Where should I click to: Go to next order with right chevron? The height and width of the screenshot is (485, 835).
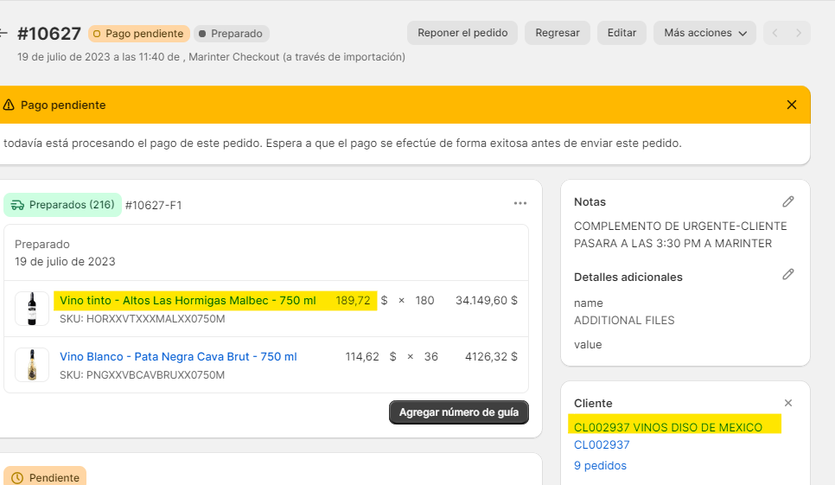[x=799, y=33]
